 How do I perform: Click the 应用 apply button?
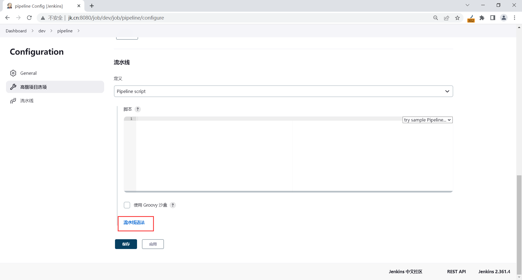coord(153,244)
